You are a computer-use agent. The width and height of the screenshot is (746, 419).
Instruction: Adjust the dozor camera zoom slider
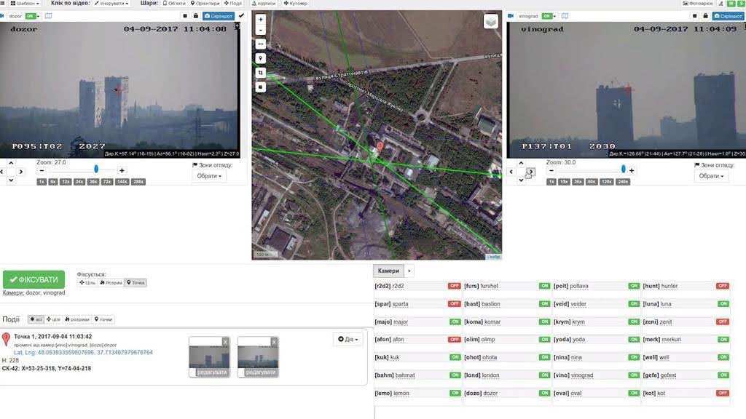click(x=96, y=169)
